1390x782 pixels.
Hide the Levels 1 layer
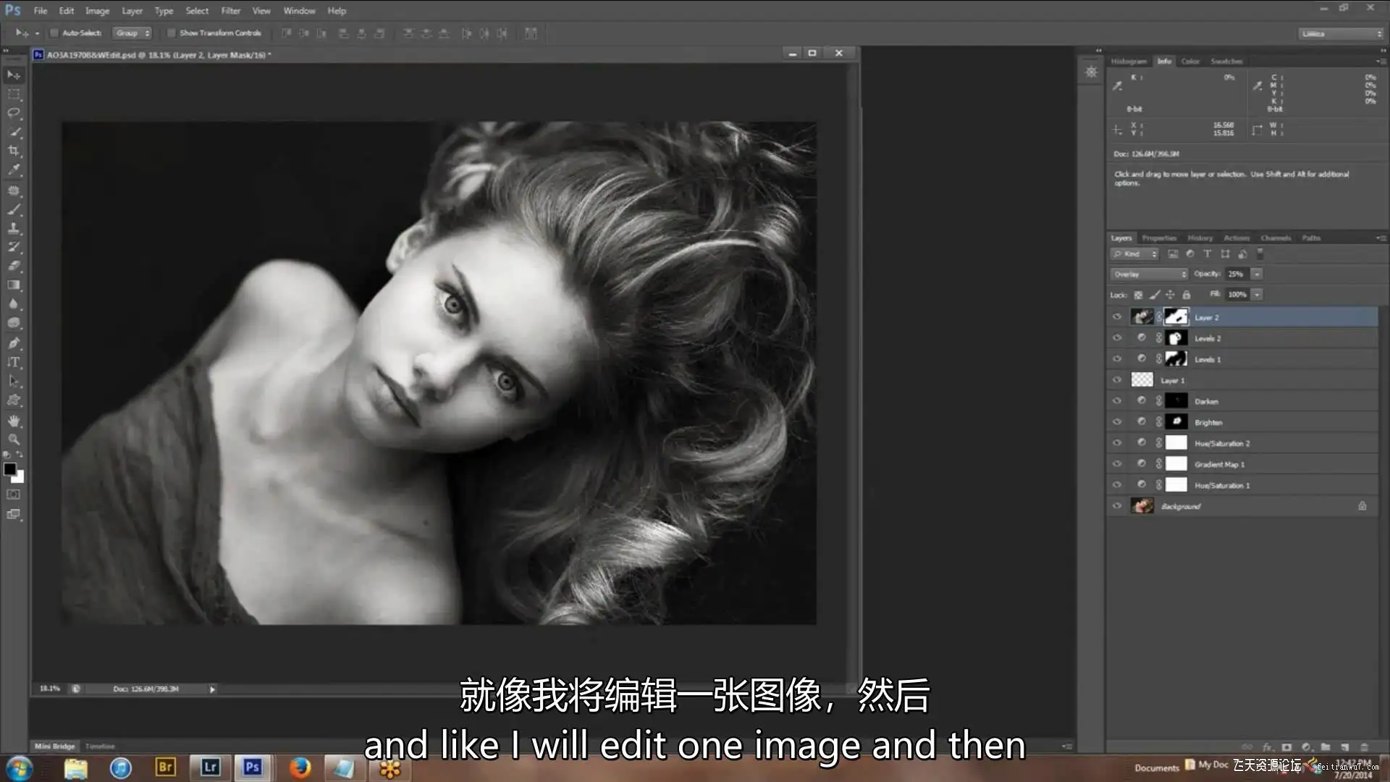1117,359
